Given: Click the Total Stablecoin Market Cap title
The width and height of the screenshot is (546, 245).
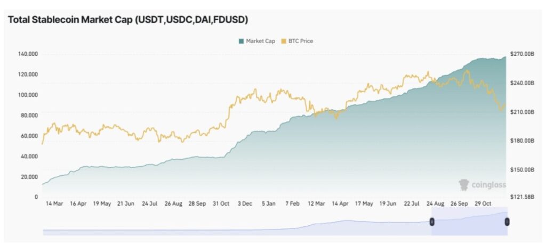Looking at the screenshot, I should click(128, 20).
